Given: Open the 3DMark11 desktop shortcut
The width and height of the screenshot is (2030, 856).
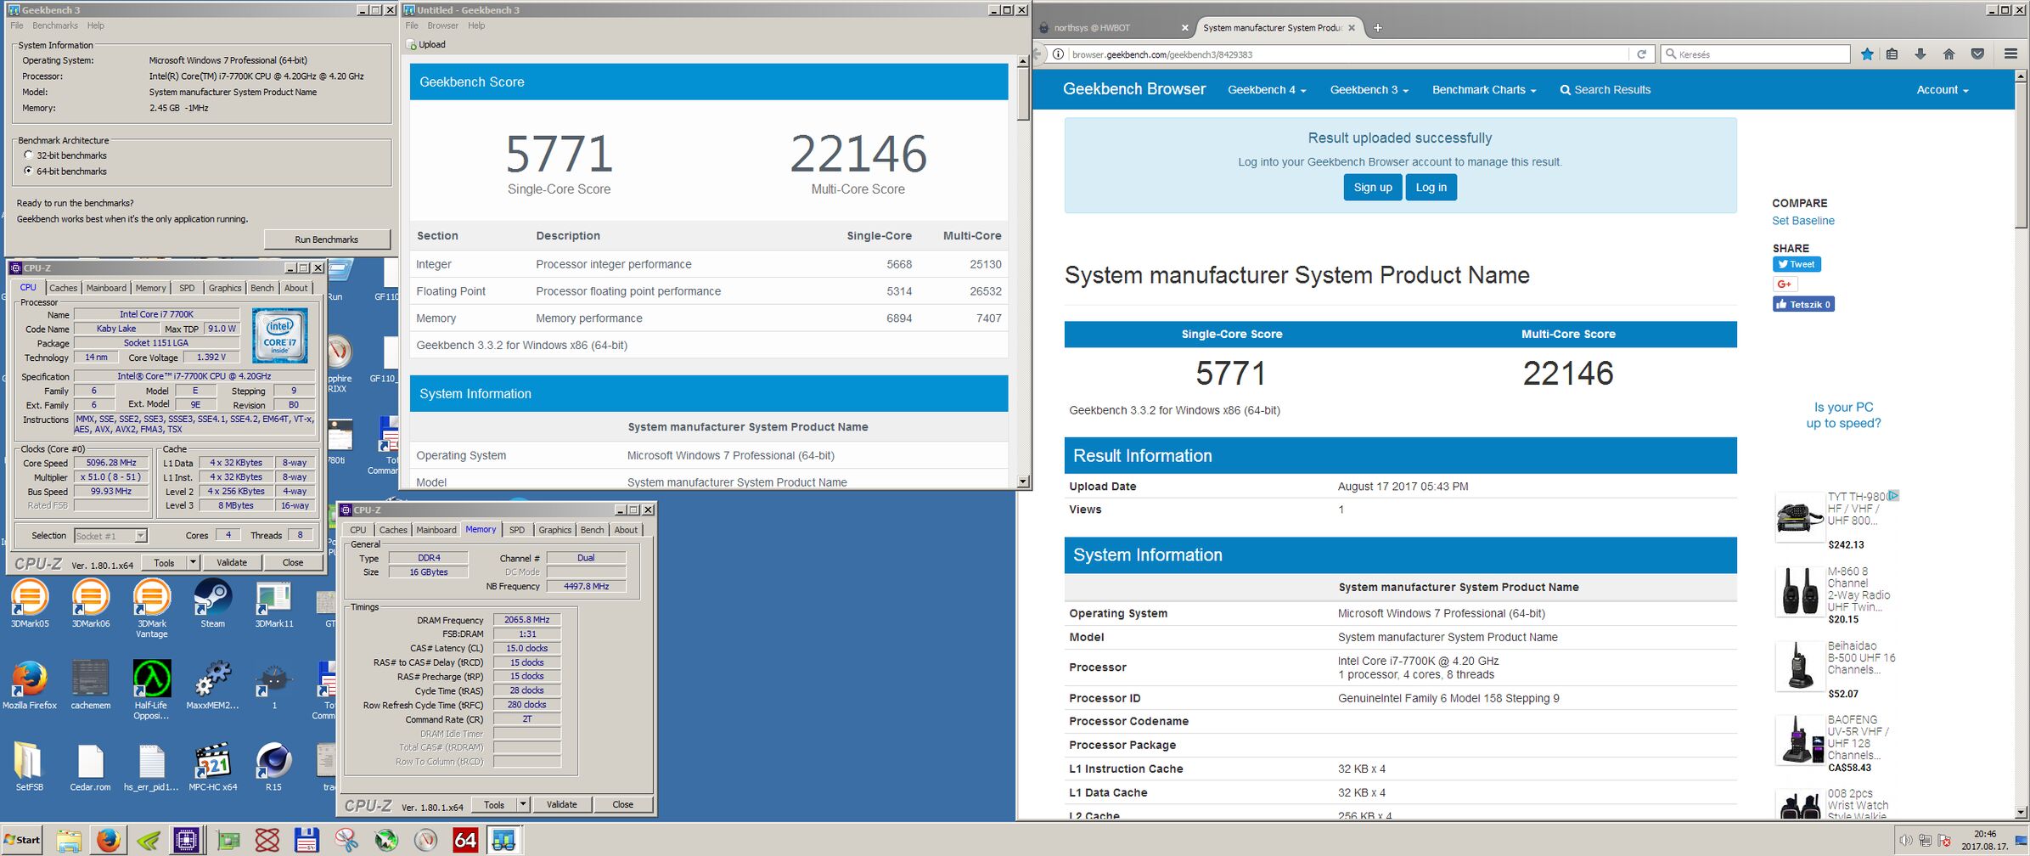Looking at the screenshot, I should pyautogui.click(x=274, y=604).
